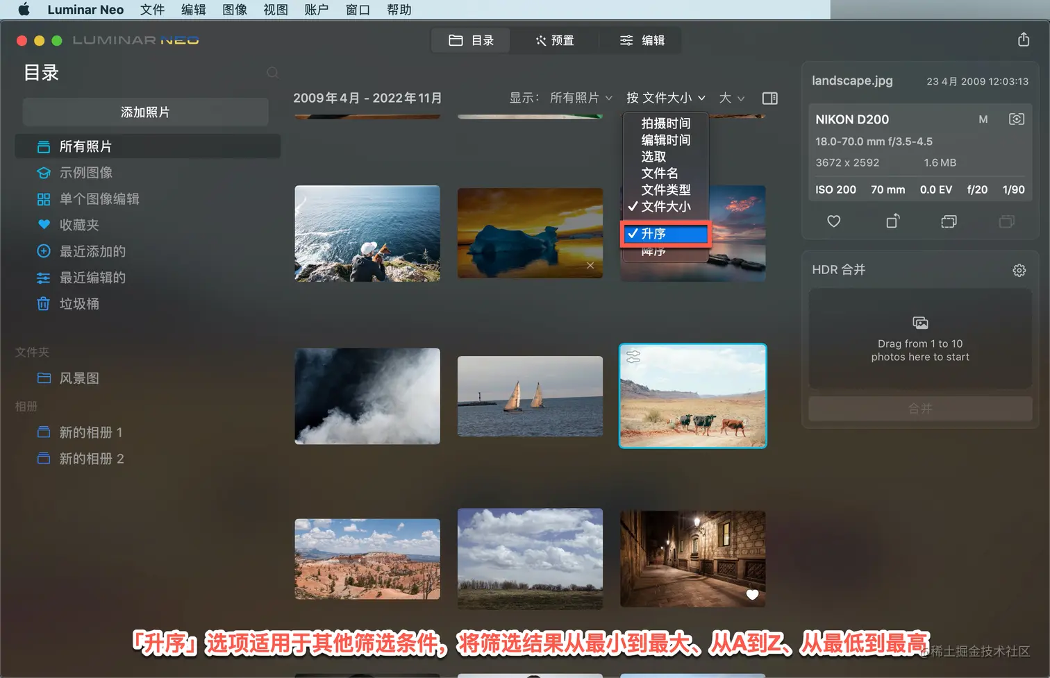Click the landscape.jpg file name
This screenshot has height=678, width=1050.
pyautogui.click(x=852, y=80)
